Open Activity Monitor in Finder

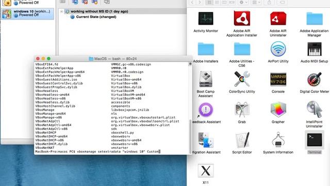coord(206,19)
